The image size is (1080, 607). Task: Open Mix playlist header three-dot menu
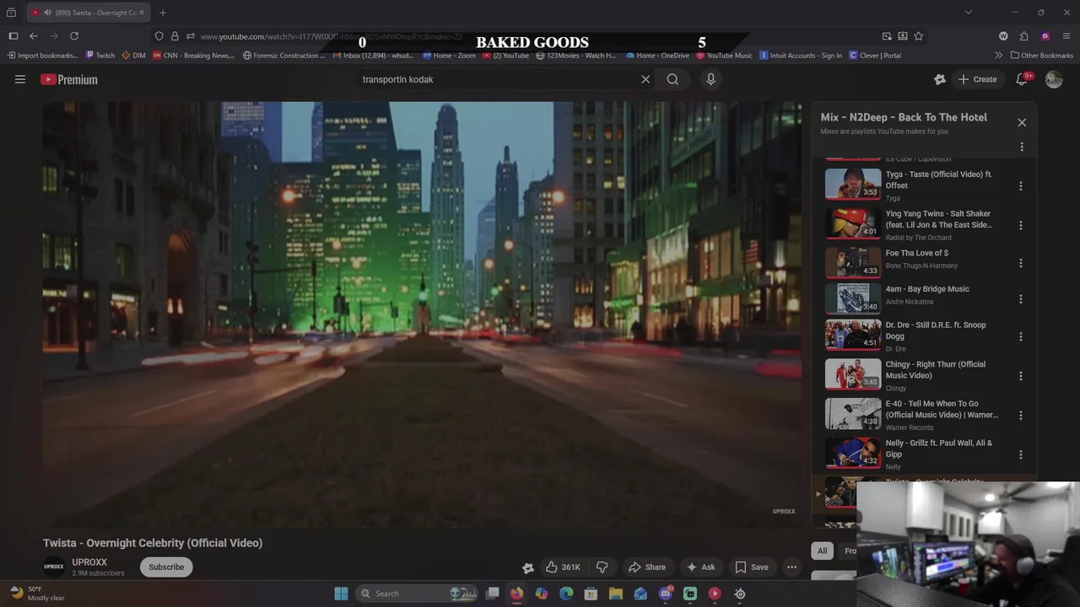point(1022,147)
